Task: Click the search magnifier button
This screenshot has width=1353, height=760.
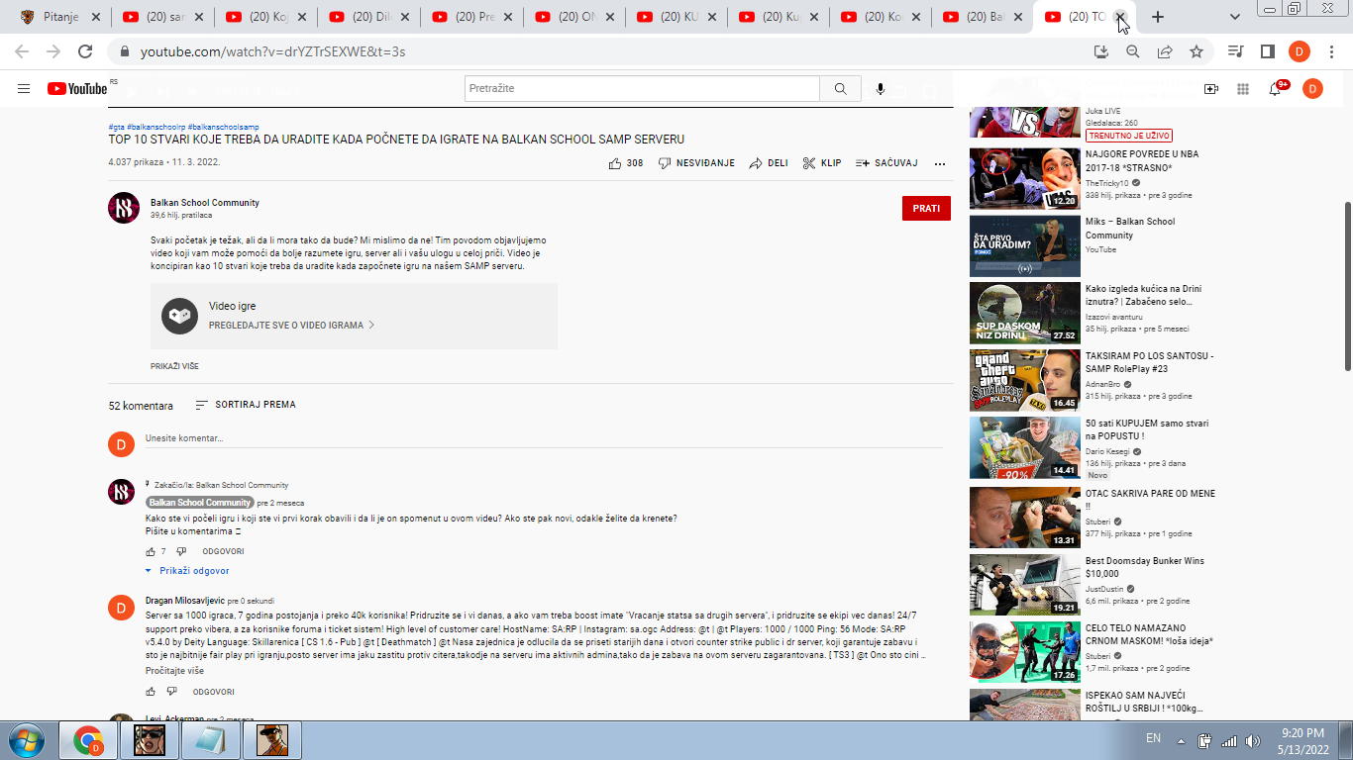Action: pos(840,89)
